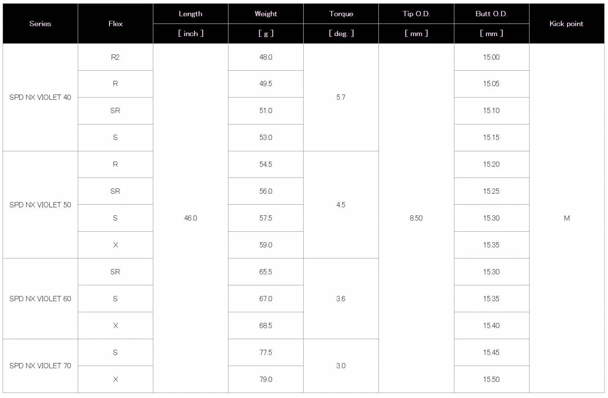Image resolution: width=608 pixels, height=398 pixels.
Task: Select the Kick point column header
Action: (x=566, y=24)
